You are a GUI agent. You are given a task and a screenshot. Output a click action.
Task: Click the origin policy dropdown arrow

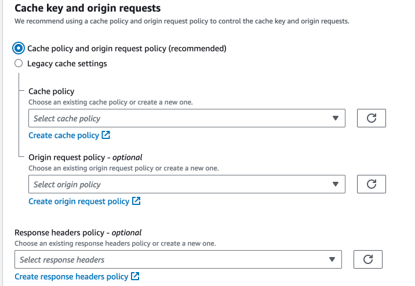coord(335,184)
